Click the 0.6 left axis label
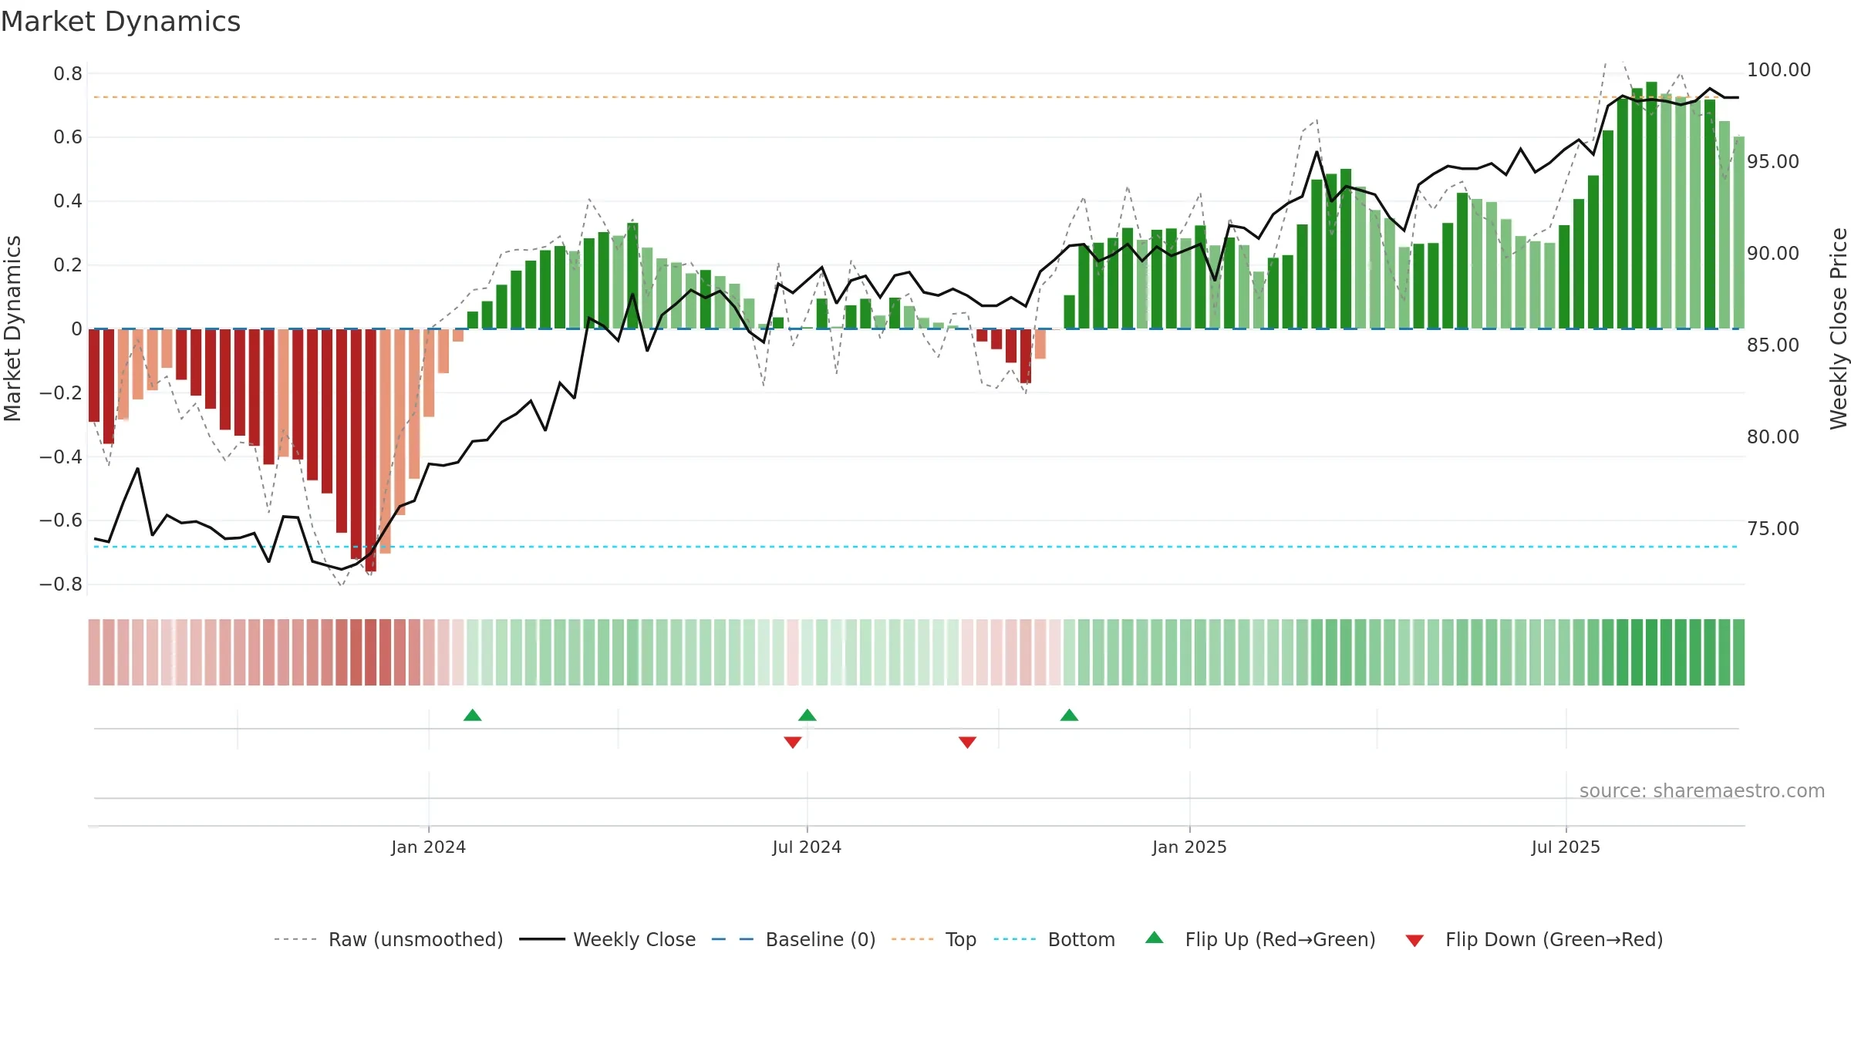 68,137
